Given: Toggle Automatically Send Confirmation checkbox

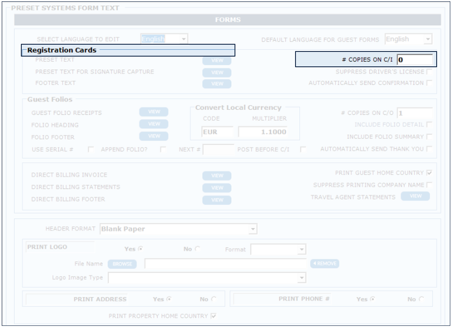Looking at the screenshot, I should 429,83.
